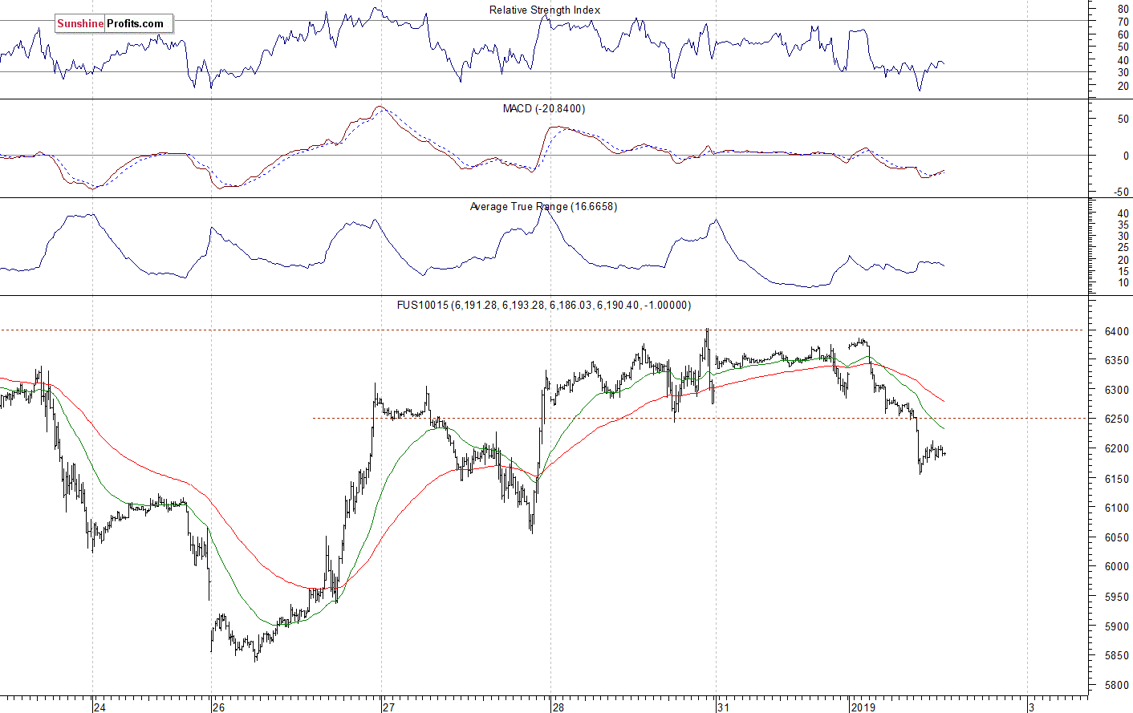Select date label 27 on time axis
The width and height of the screenshot is (1133, 713).
click(x=389, y=707)
